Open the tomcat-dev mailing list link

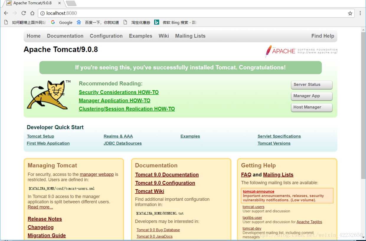[252, 228]
